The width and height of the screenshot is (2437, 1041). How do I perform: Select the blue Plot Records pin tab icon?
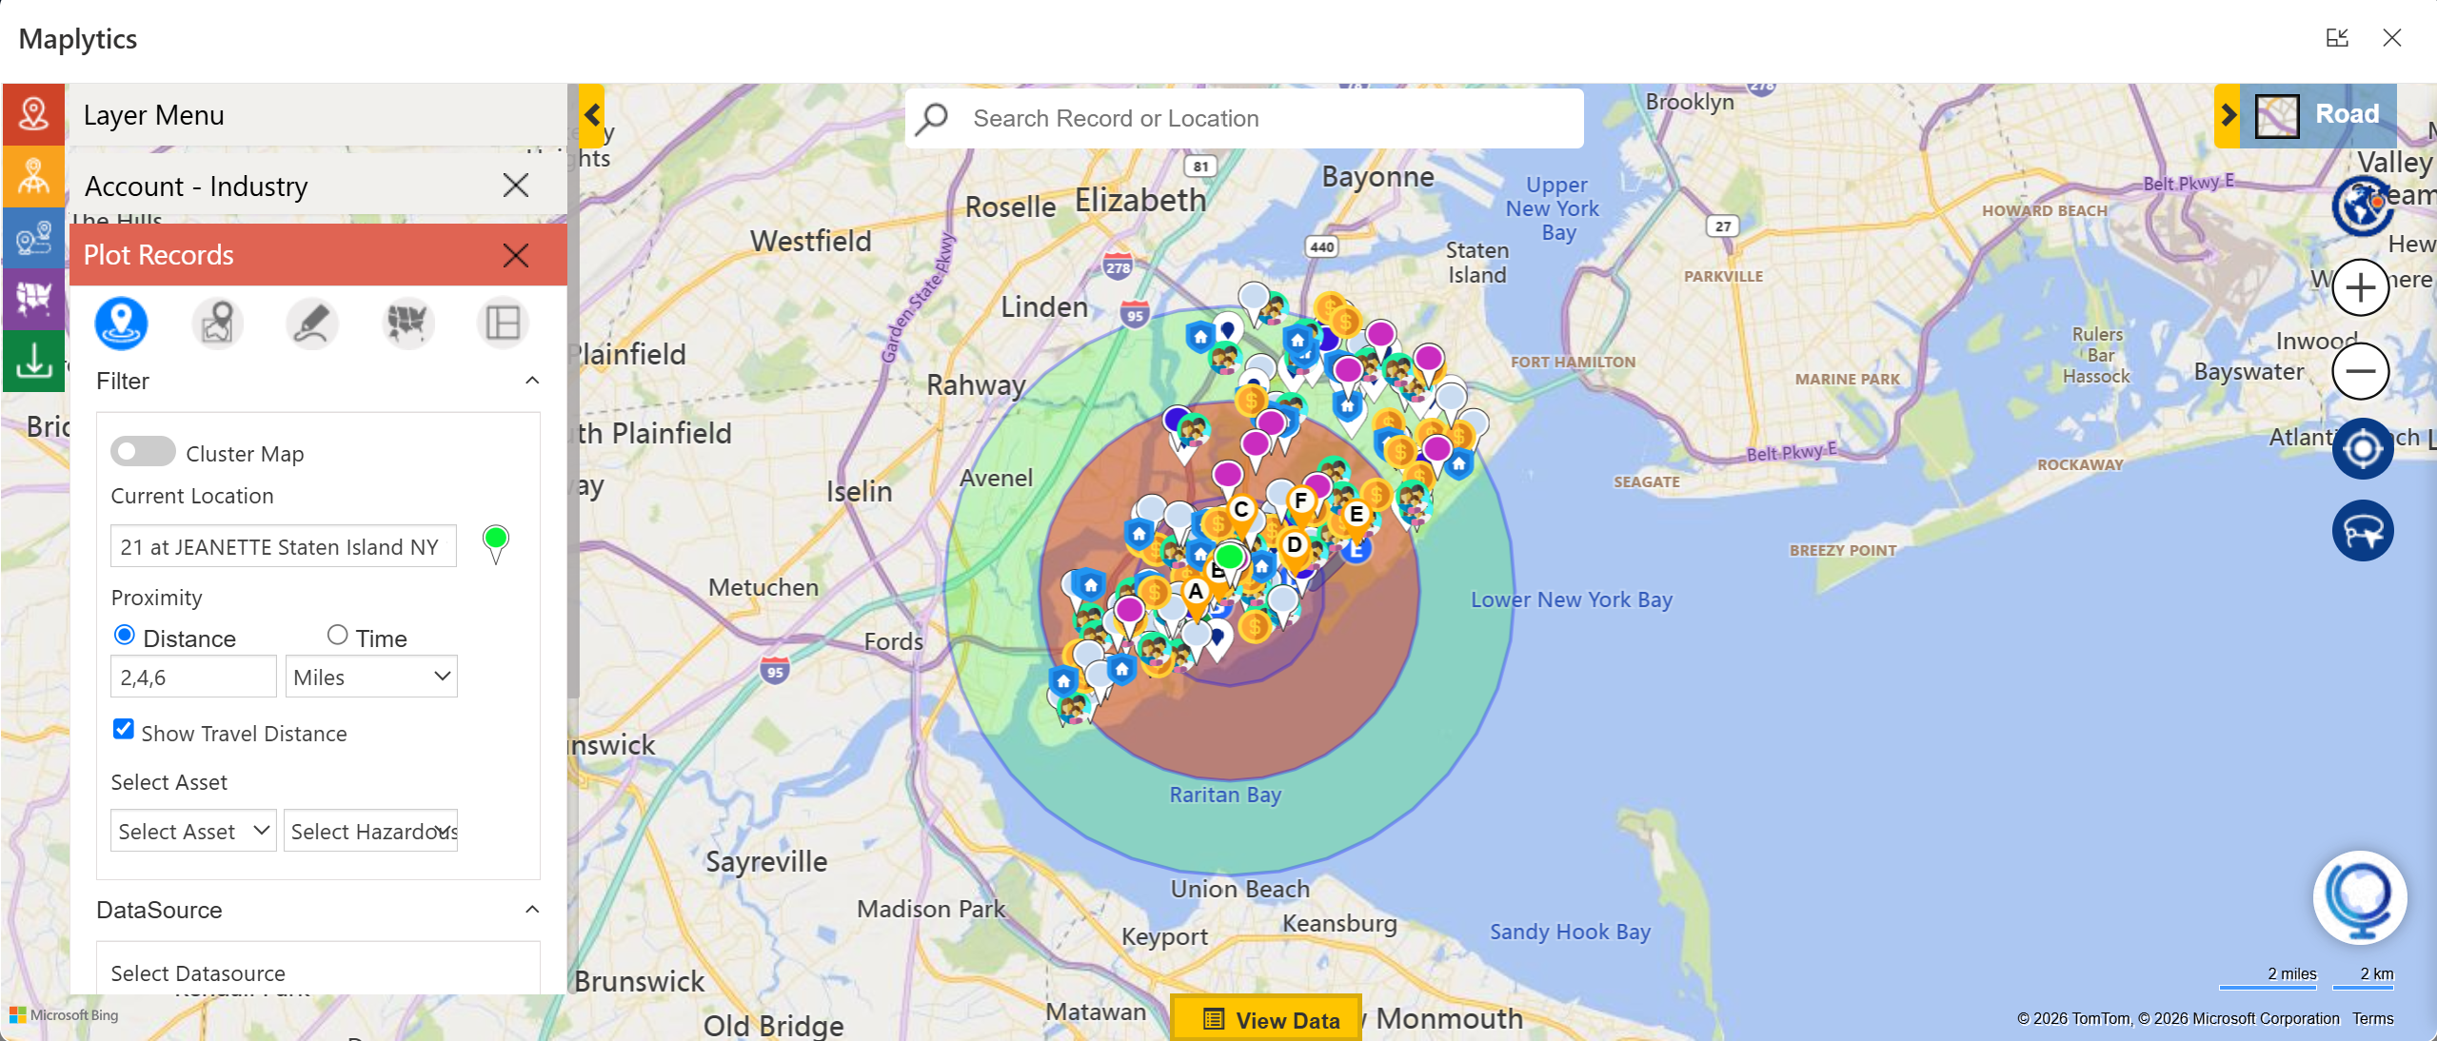[121, 323]
